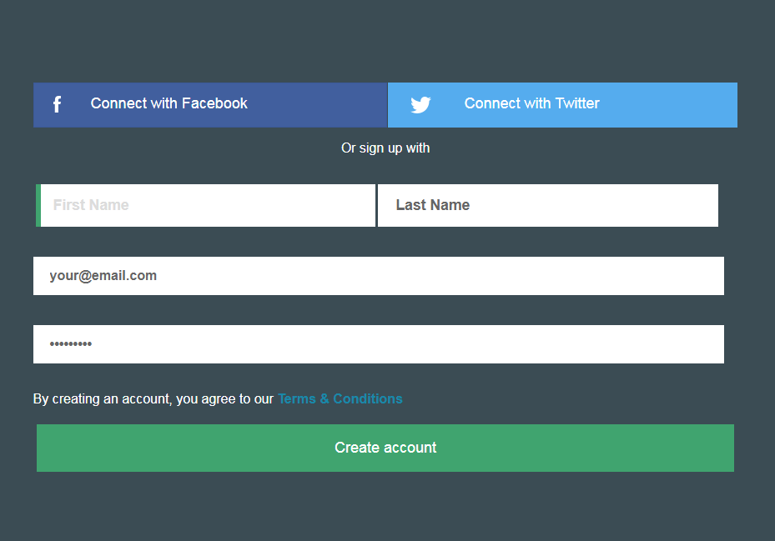Open the Terms & Conditions link
The image size is (775, 541).
(x=340, y=398)
